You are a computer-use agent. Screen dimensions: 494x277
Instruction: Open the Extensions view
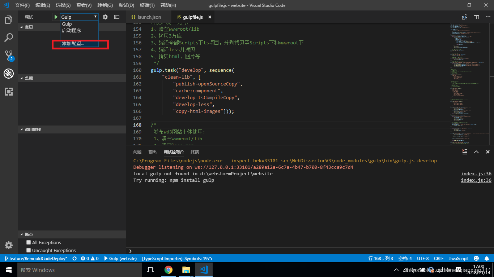[x=9, y=92]
